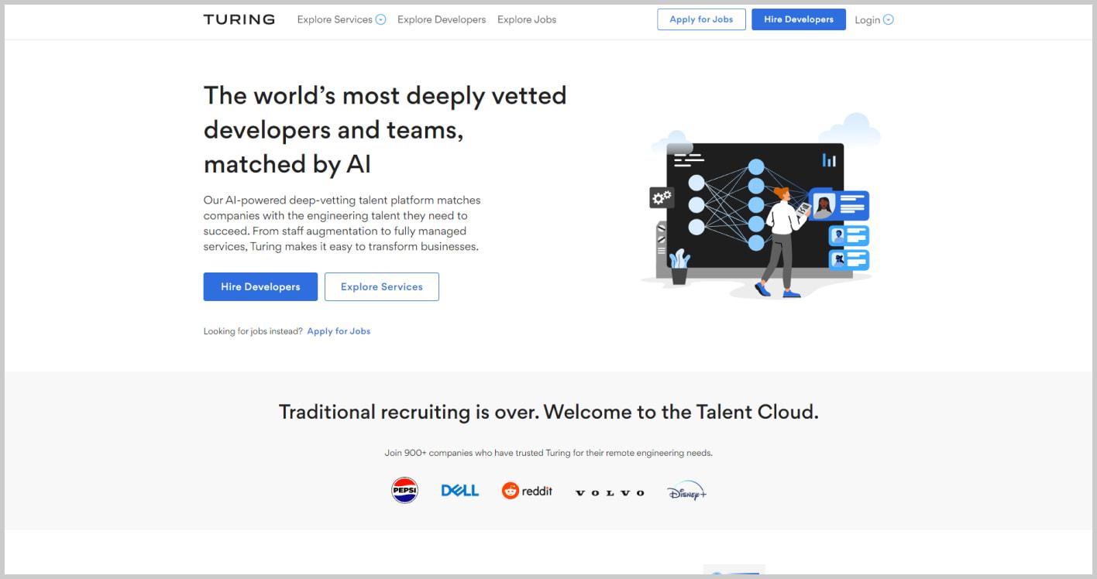
Task: Click the Disney+ logo
Action: pos(686,492)
